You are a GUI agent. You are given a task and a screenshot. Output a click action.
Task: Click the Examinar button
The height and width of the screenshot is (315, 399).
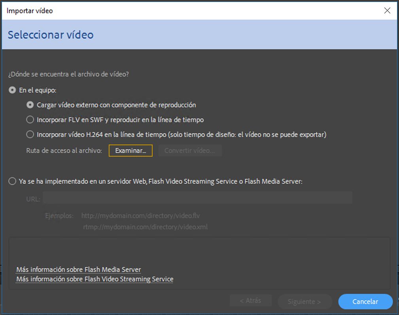coord(130,150)
